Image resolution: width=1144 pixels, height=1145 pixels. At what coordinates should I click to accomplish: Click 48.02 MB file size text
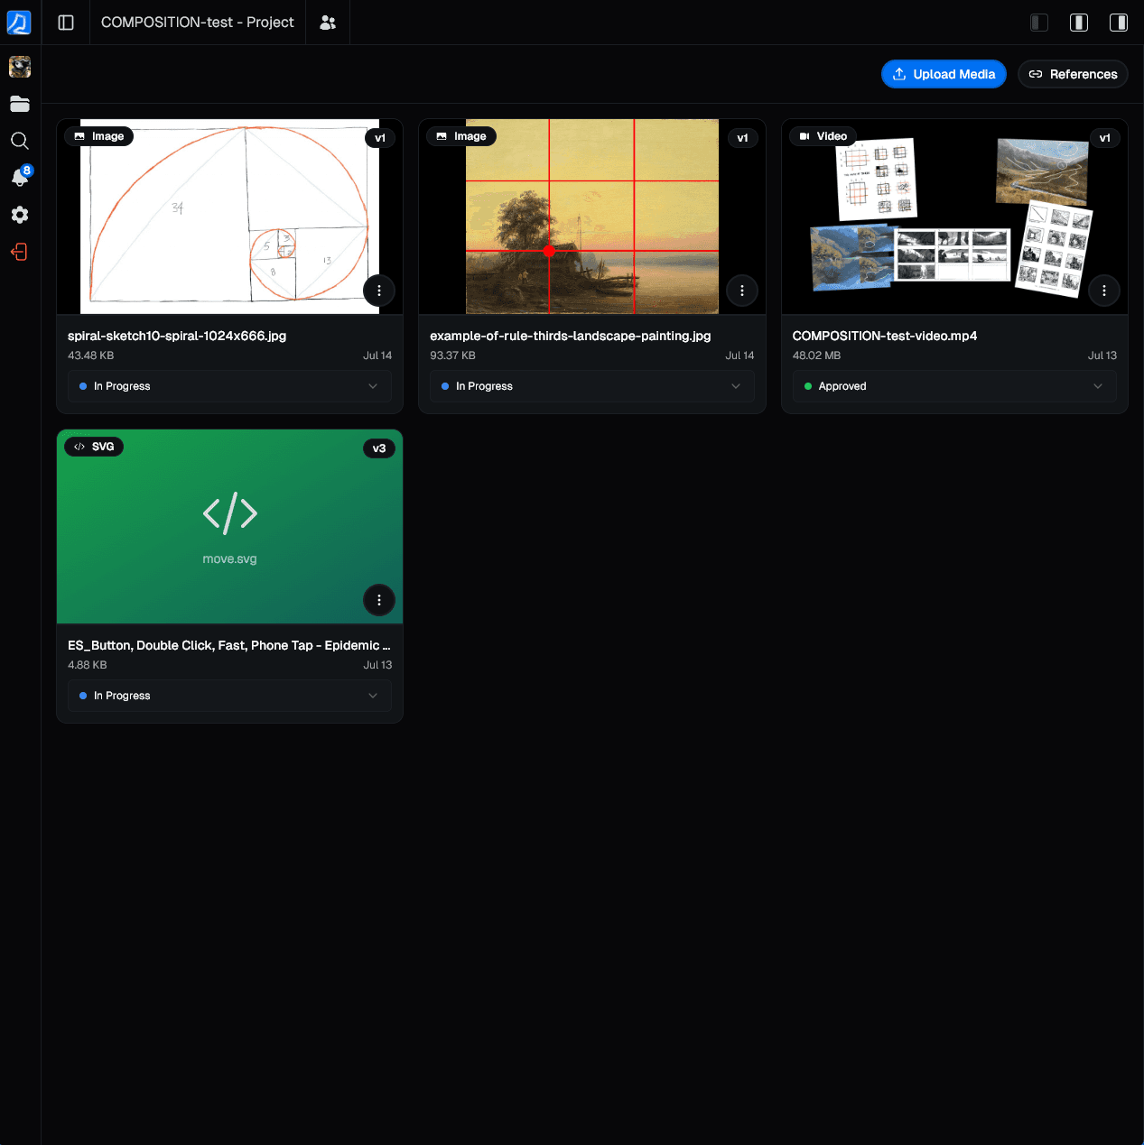(816, 356)
